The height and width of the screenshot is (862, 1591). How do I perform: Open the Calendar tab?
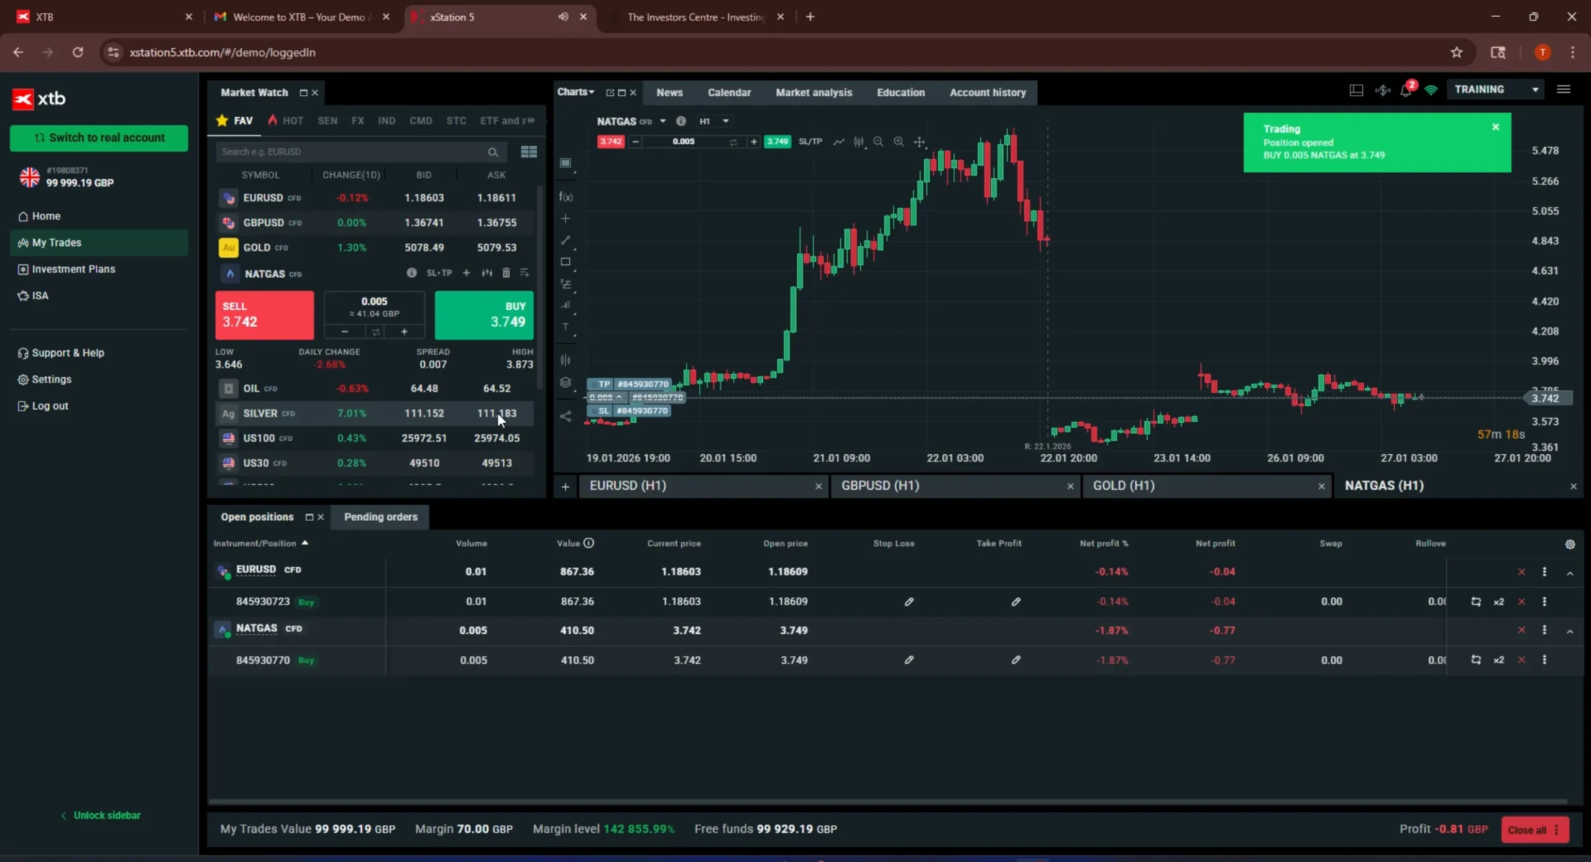tap(729, 93)
